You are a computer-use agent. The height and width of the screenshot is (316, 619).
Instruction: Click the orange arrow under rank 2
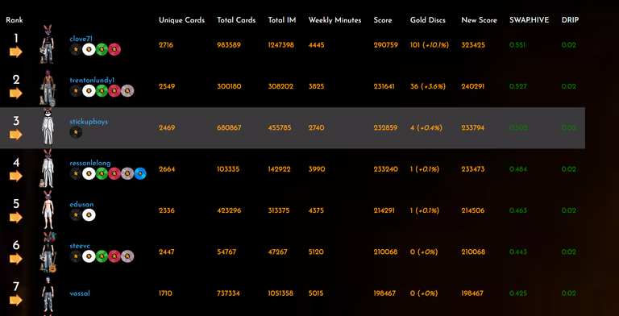pos(16,94)
